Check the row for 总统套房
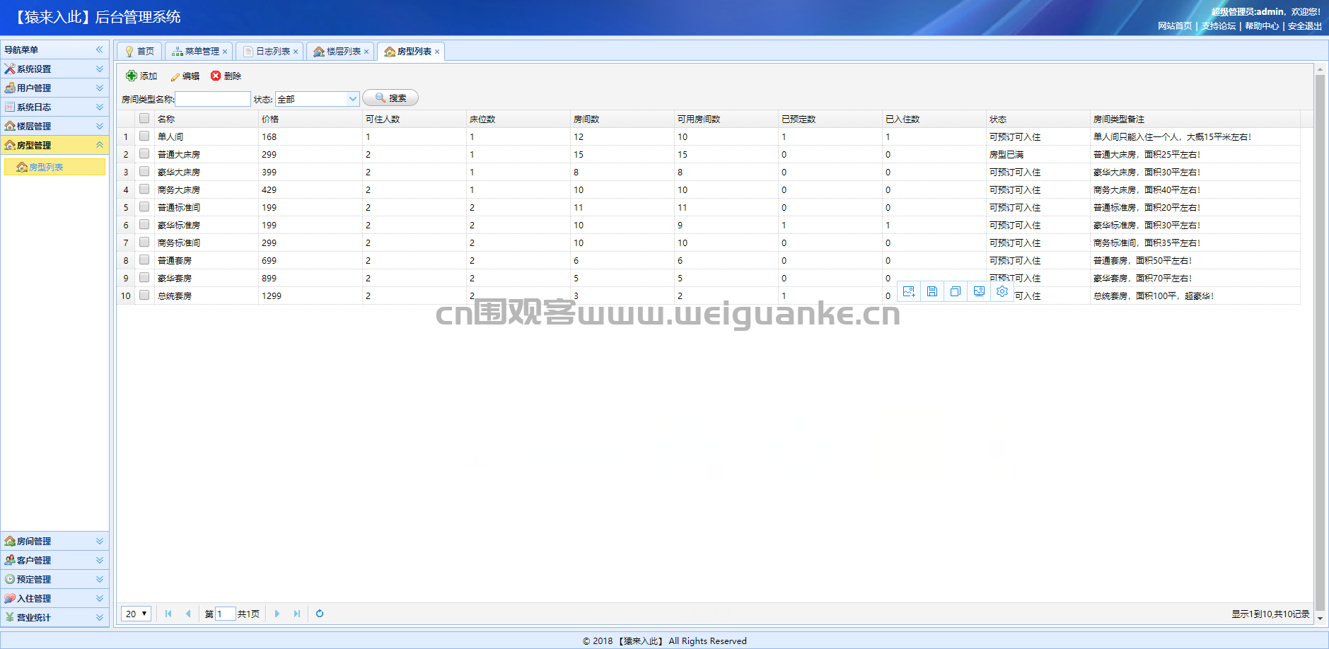Viewport: 1329px width, 649px height. point(144,295)
